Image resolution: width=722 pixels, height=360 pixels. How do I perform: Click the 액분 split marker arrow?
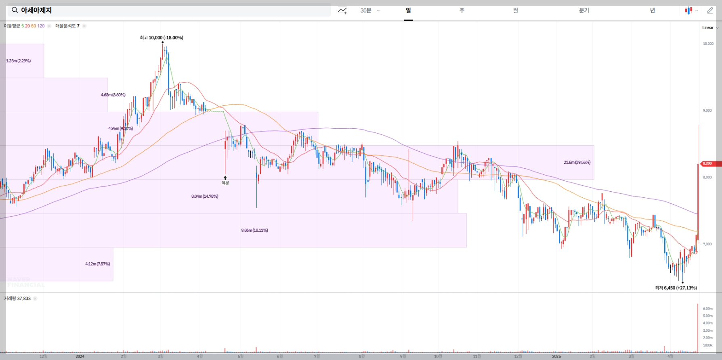coord(225,178)
